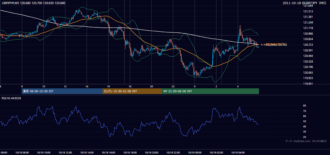Screen dimensions: 330x155
Task: Click the 10/19 04:00 date label
Action: [238, 152]
